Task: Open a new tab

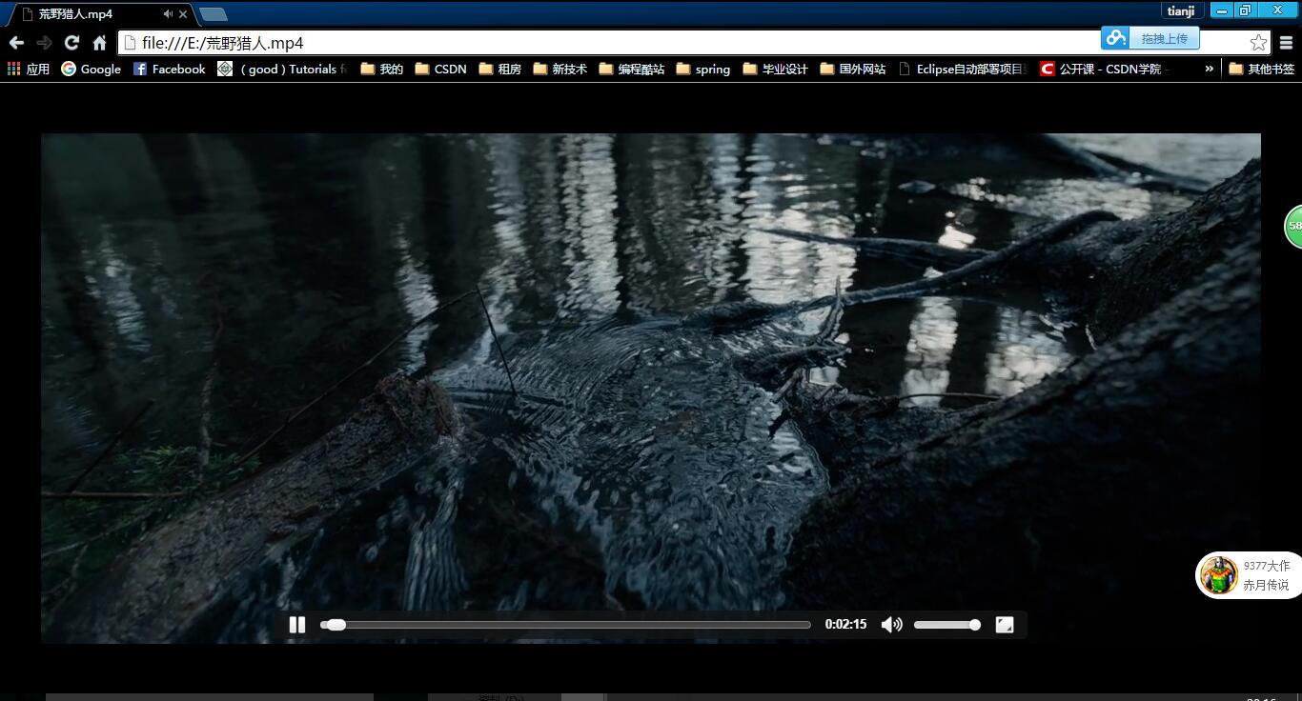Action: coord(214,14)
